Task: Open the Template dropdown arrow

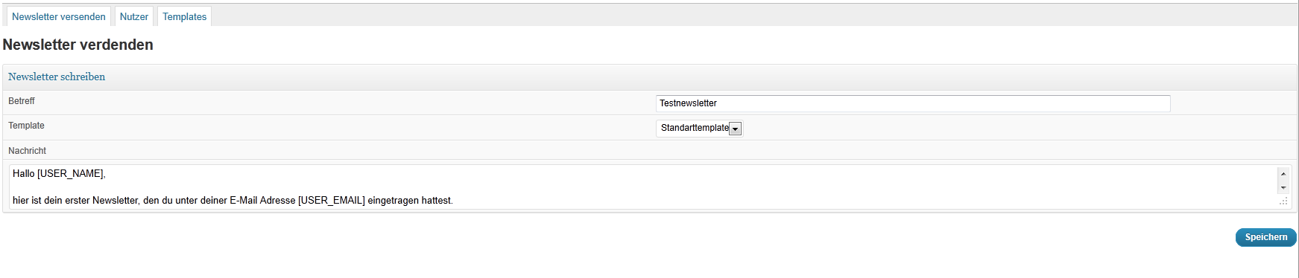Action: [x=735, y=129]
